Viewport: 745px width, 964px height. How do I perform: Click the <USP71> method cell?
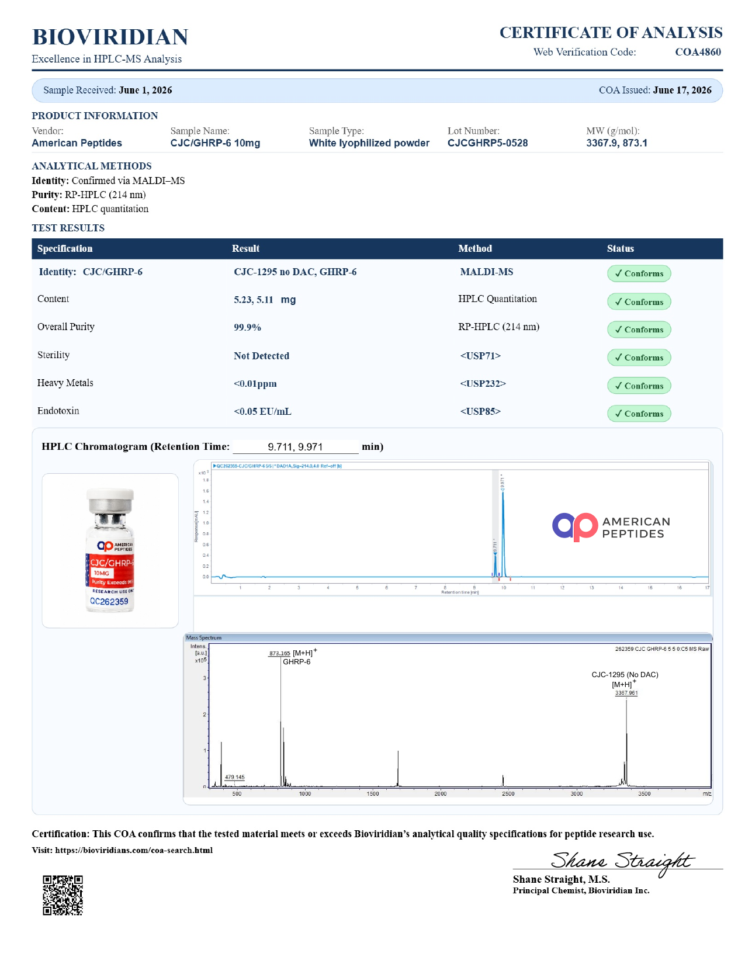pos(480,356)
